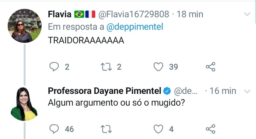
Task: View Flavia's profile picture
Action: click(25, 26)
